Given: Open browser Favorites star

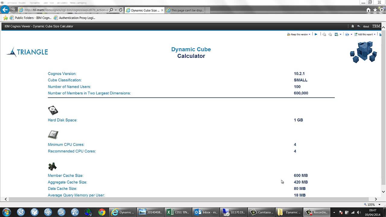Looking at the screenshot, I should point(375,10).
